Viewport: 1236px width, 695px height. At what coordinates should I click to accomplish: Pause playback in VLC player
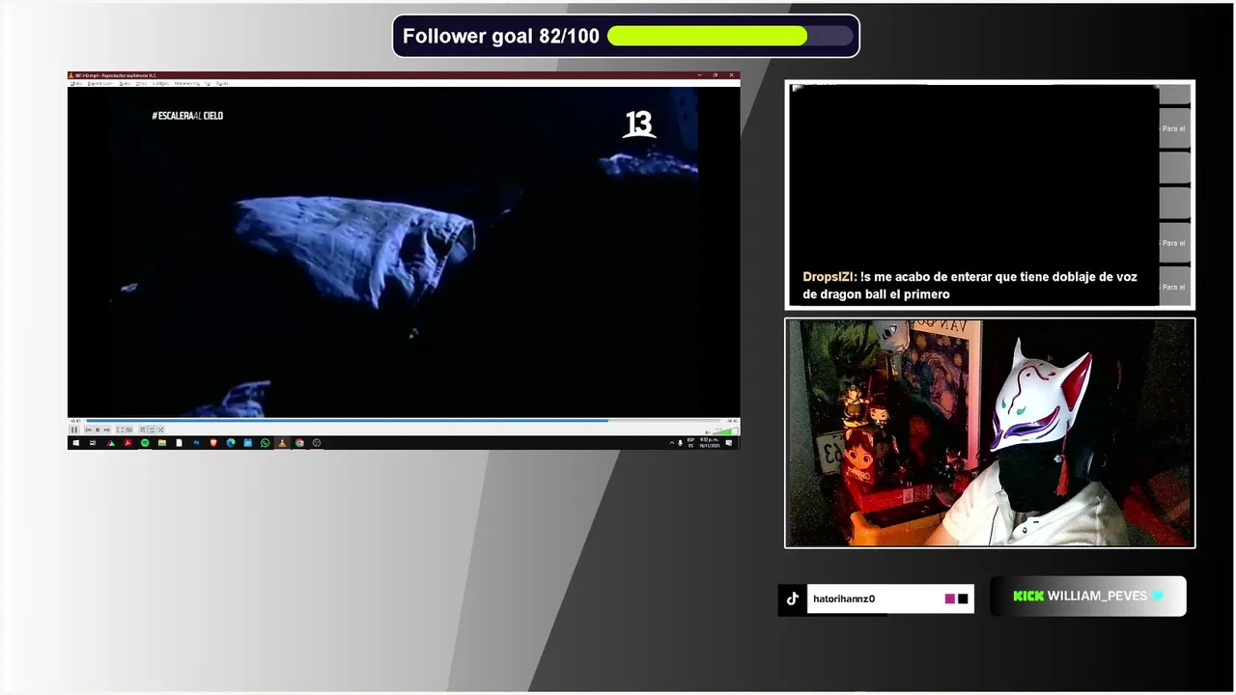[x=74, y=430]
